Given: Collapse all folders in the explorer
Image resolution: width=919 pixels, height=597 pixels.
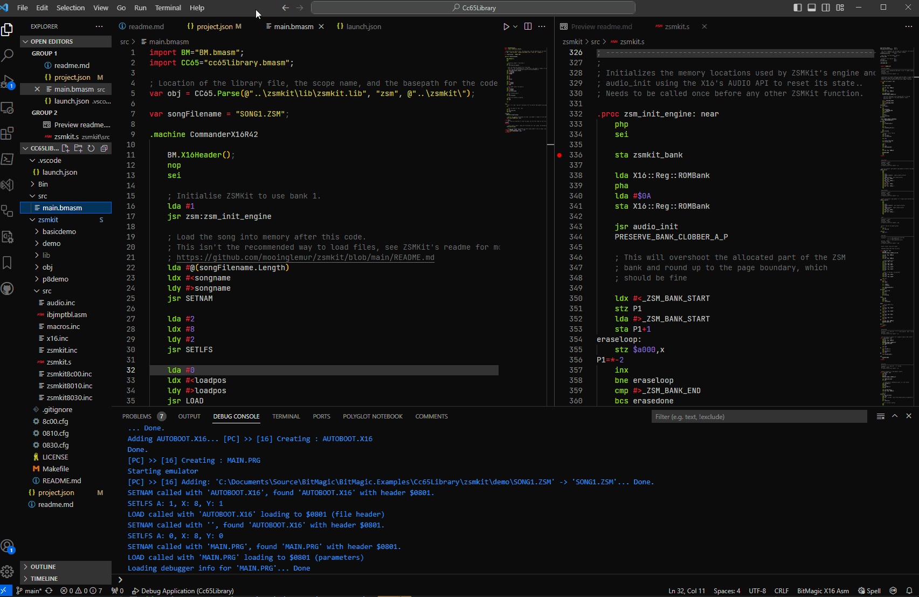Looking at the screenshot, I should click(x=104, y=148).
